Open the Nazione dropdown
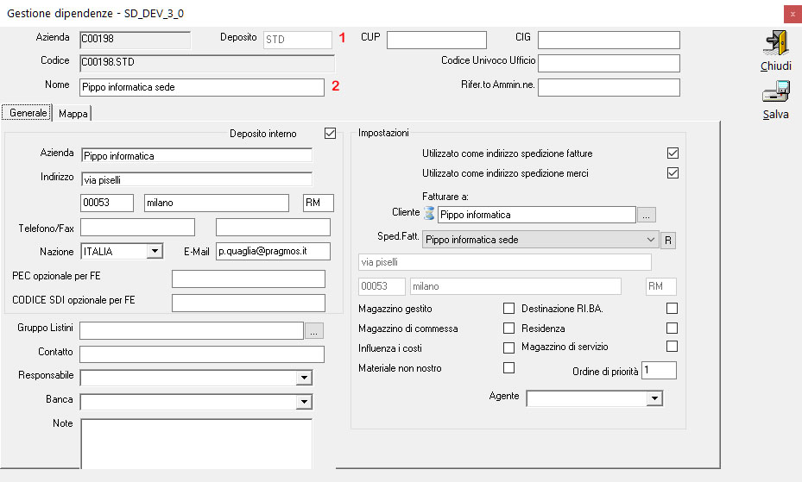This screenshot has width=802, height=482. click(x=154, y=251)
